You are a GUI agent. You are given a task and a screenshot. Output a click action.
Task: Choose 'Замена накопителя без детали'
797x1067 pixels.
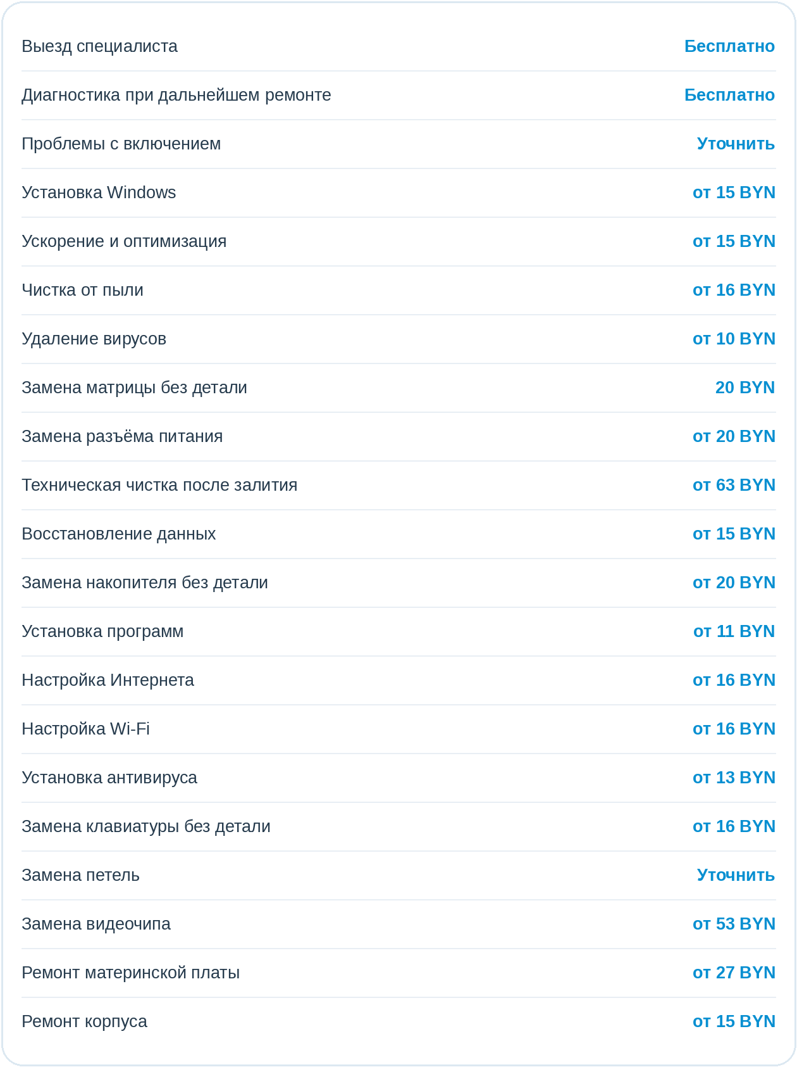(x=398, y=583)
